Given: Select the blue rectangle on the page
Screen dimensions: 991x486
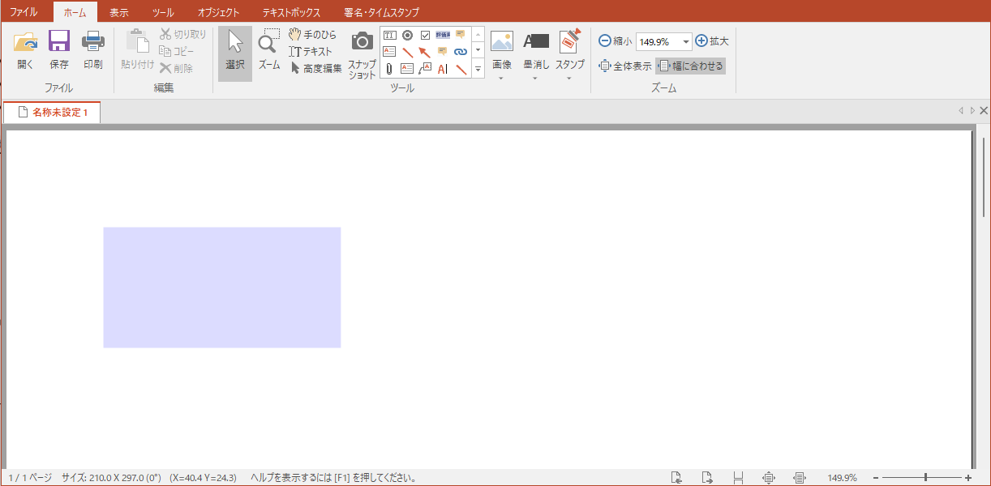Looking at the screenshot, I should pos(222,288).
